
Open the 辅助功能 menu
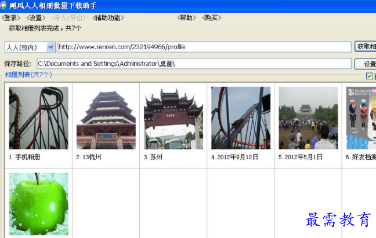(108, 18)
